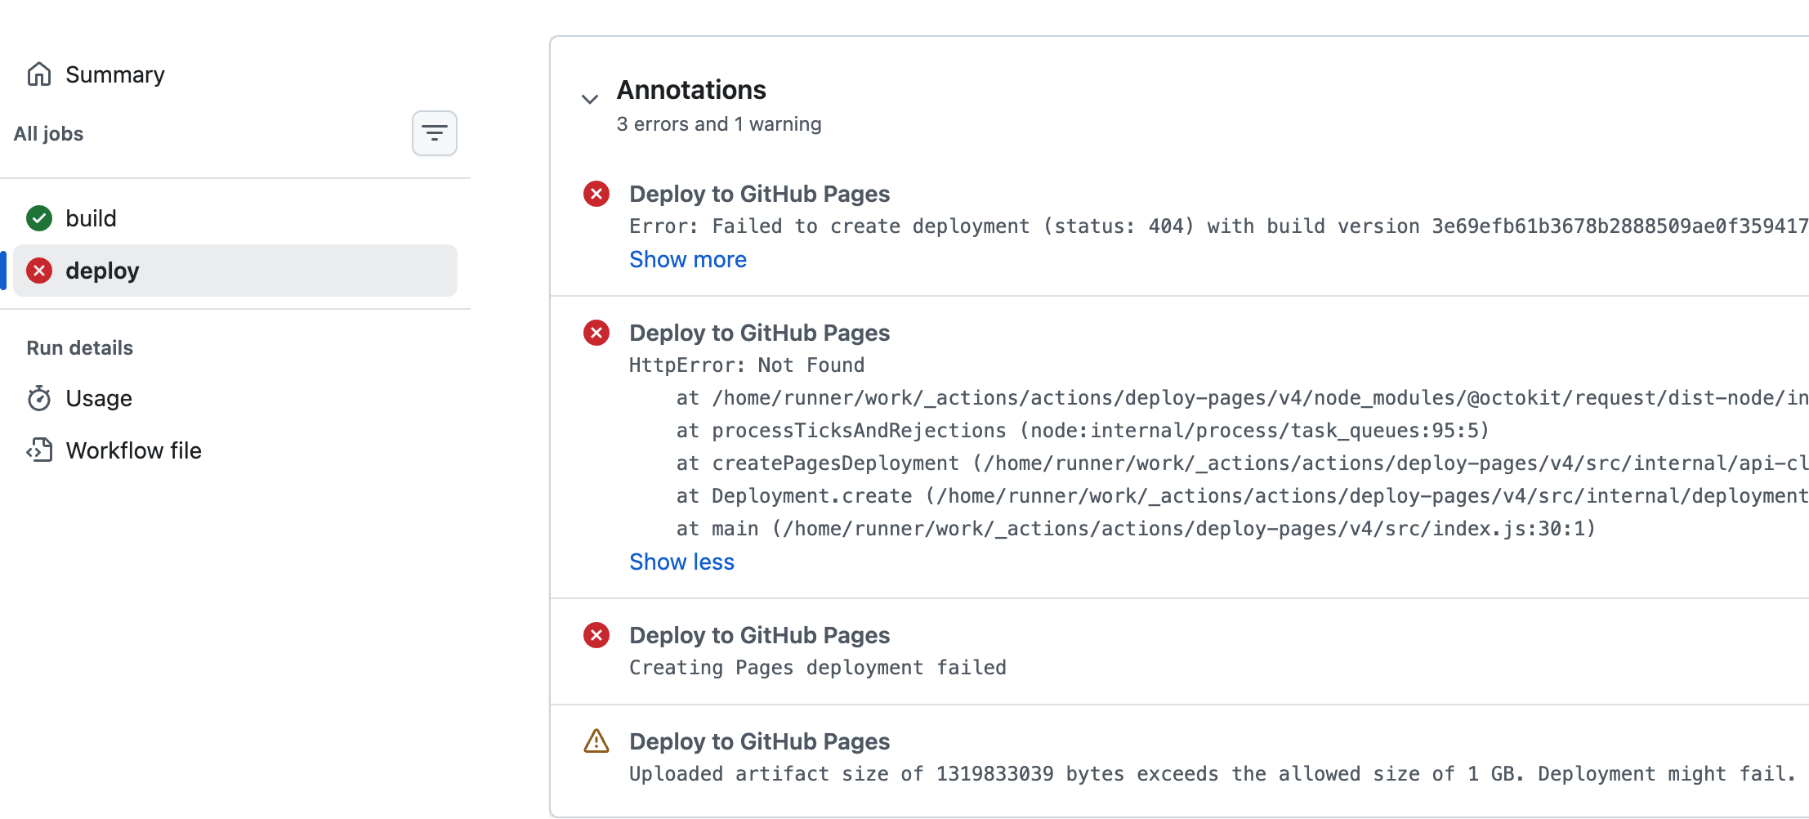Click the Summary home icon
1809x819 pixels.
(39, 74)
